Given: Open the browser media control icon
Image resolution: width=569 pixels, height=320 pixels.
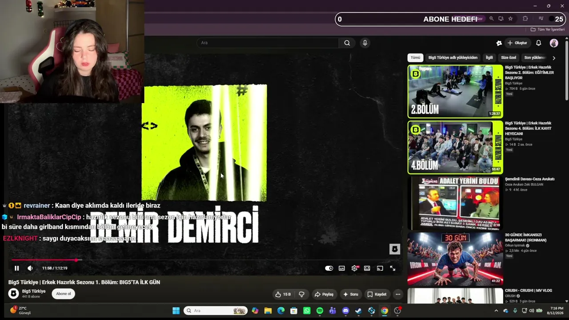Looking at the screenshot, I should pyautogui.click(x=541, y=19).
